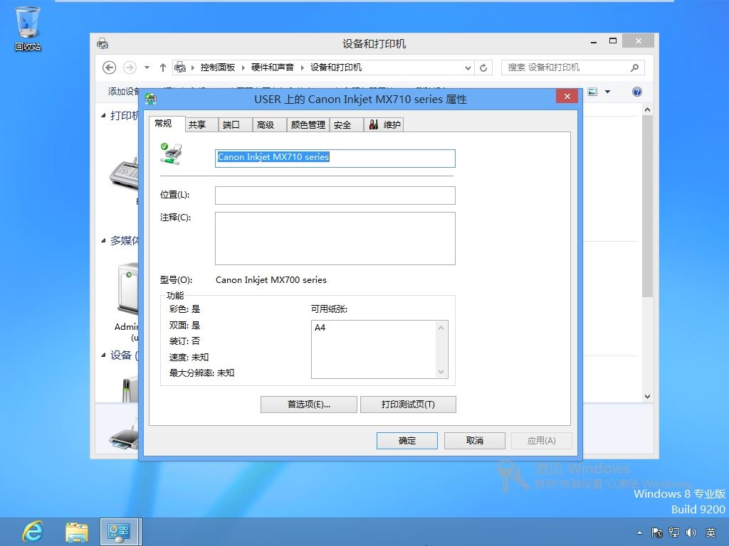The image size is (729, 546).
Task: Switch to the 颜色管理 tab
Action: point(308,125)
